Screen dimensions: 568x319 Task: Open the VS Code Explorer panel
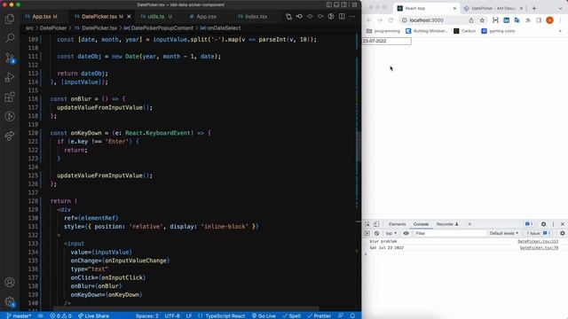[10, 19]
